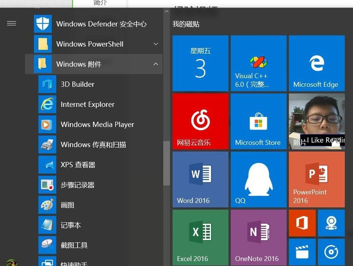Launch XPS 查看器 icon
This screenshot has height=266, width=353.
pyautogui.click(x=47, y=165)
